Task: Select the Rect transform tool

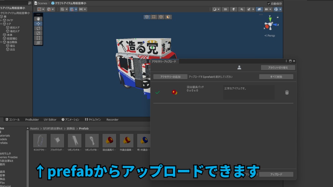Action: (x=38, y=38)
